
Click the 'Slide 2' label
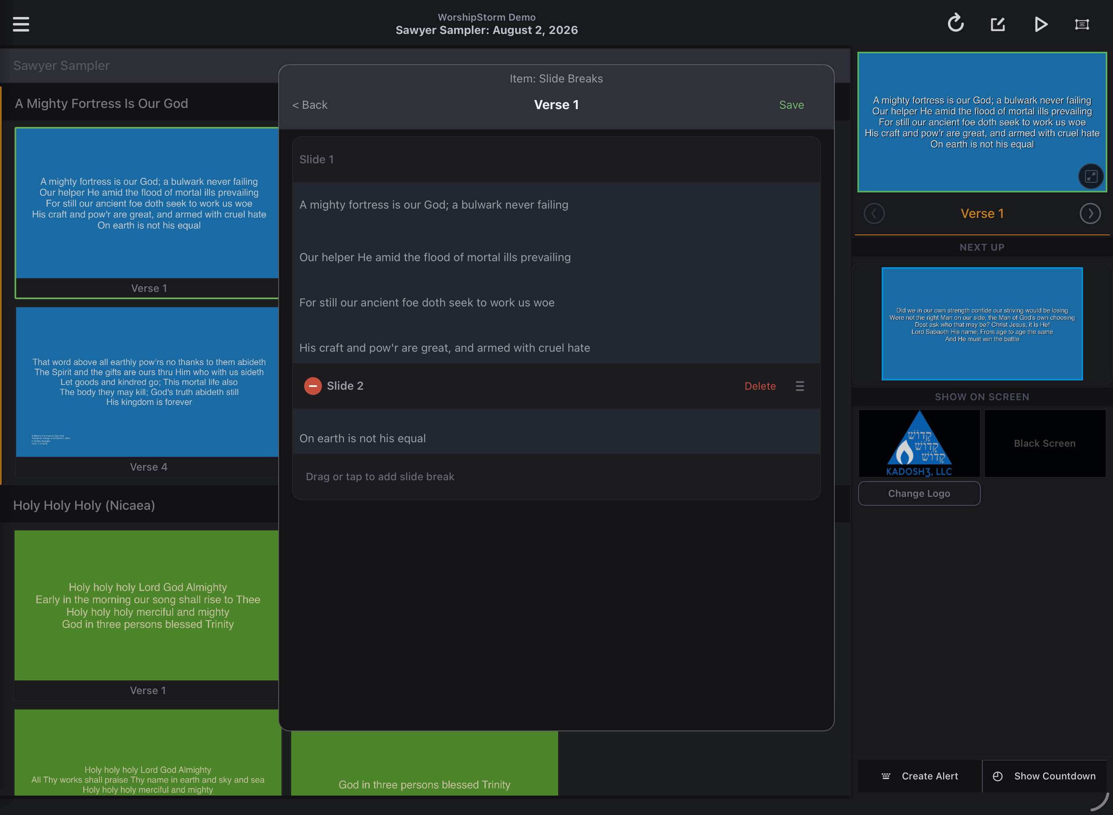[345, 386]
